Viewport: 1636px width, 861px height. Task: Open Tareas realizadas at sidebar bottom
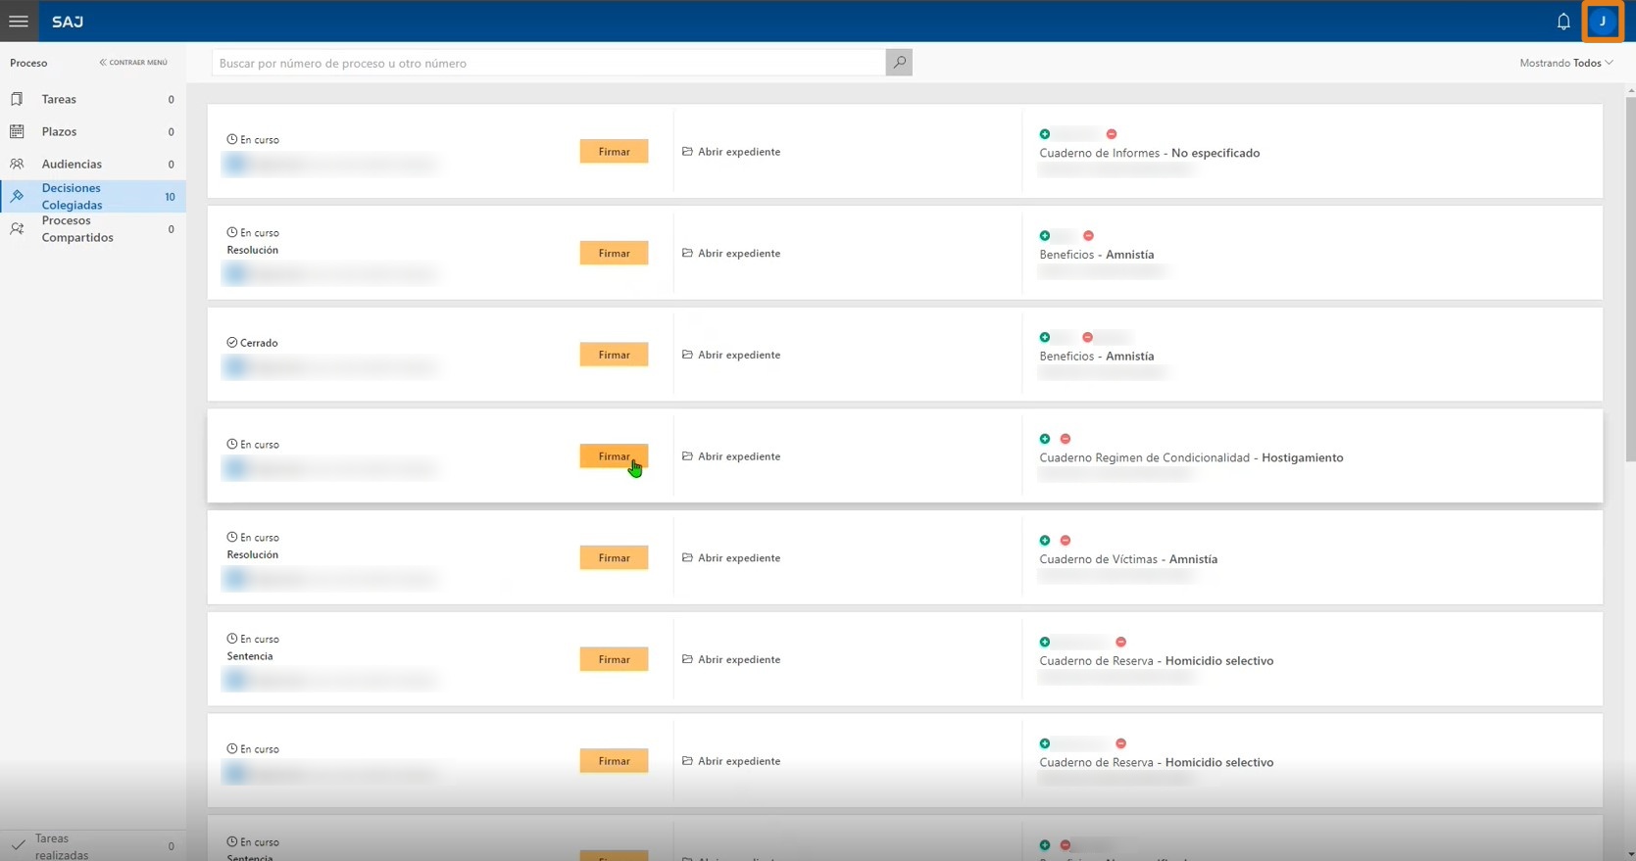click(x=93, y=846)
